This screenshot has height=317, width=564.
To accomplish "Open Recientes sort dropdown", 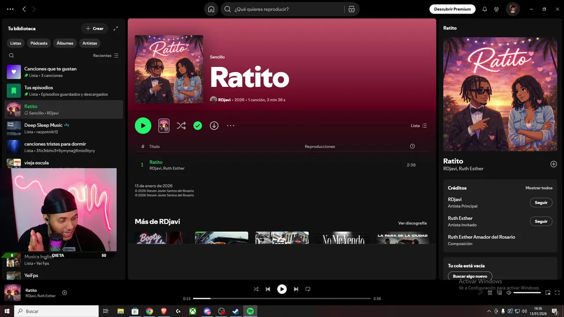I will (x=106, y=55).
